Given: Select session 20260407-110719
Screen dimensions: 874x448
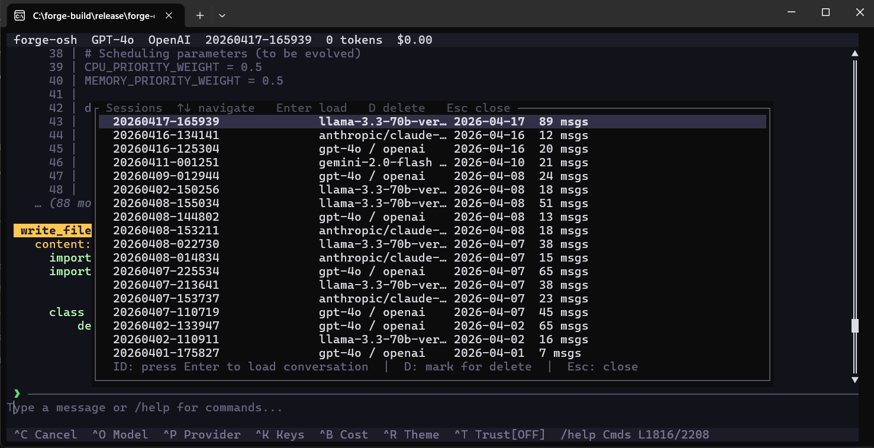Looking at the screenshot, I should pyautogui.click(x=432, y=312).
